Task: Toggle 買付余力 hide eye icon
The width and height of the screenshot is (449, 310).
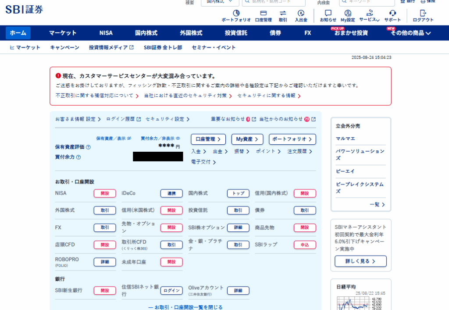Action: (x=178, y=138)
